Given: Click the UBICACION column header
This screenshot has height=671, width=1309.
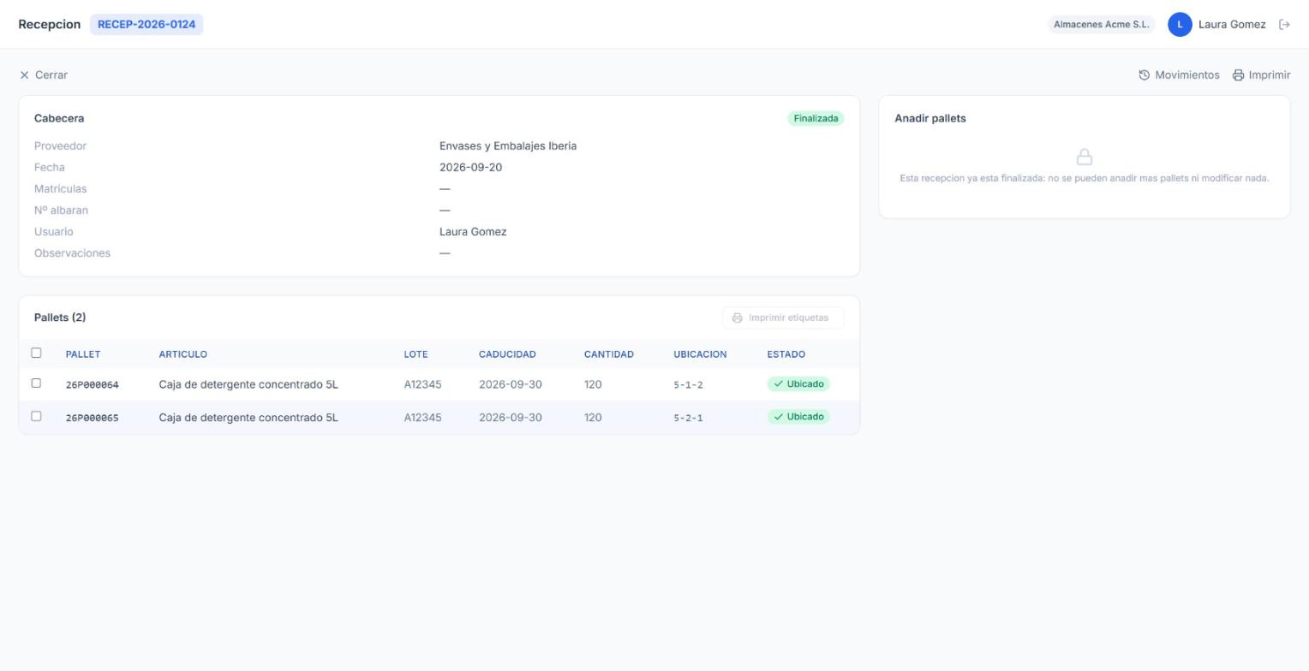Looking at the screenshot, I should 700,354.
